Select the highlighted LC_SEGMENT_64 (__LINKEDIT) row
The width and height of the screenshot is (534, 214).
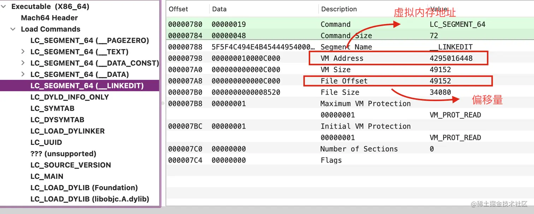(x=80, y=85)
